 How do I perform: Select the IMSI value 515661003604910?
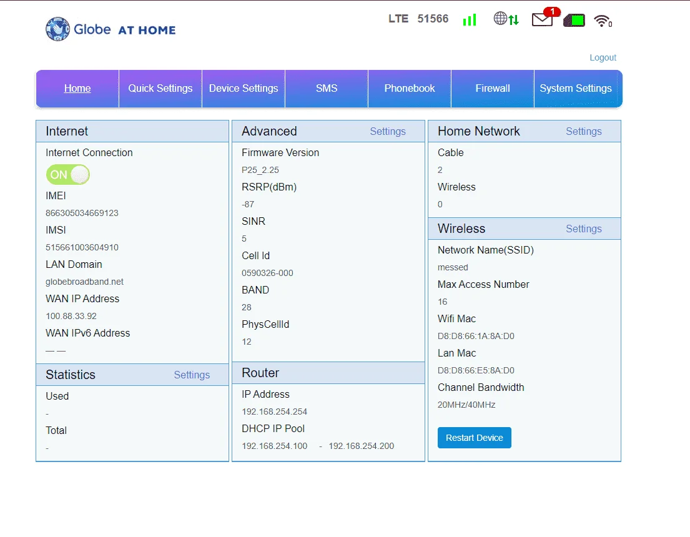point(82,247)
